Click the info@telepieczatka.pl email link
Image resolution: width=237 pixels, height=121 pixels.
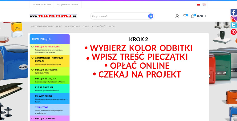[x=68, y=5]
